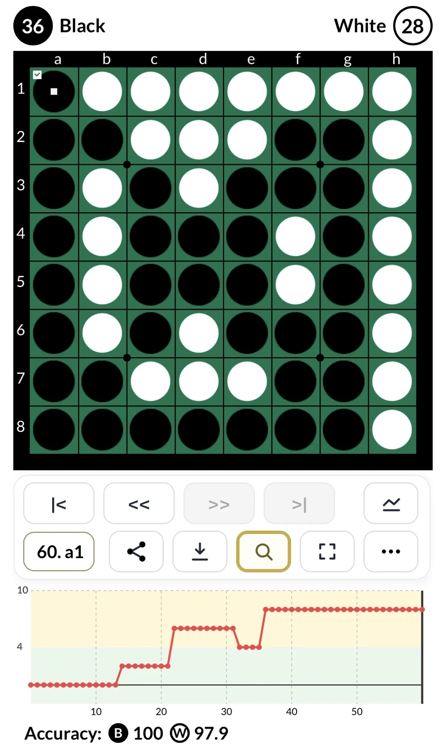Click row label 8
This screenshot has width=446, height=747.
21,426
